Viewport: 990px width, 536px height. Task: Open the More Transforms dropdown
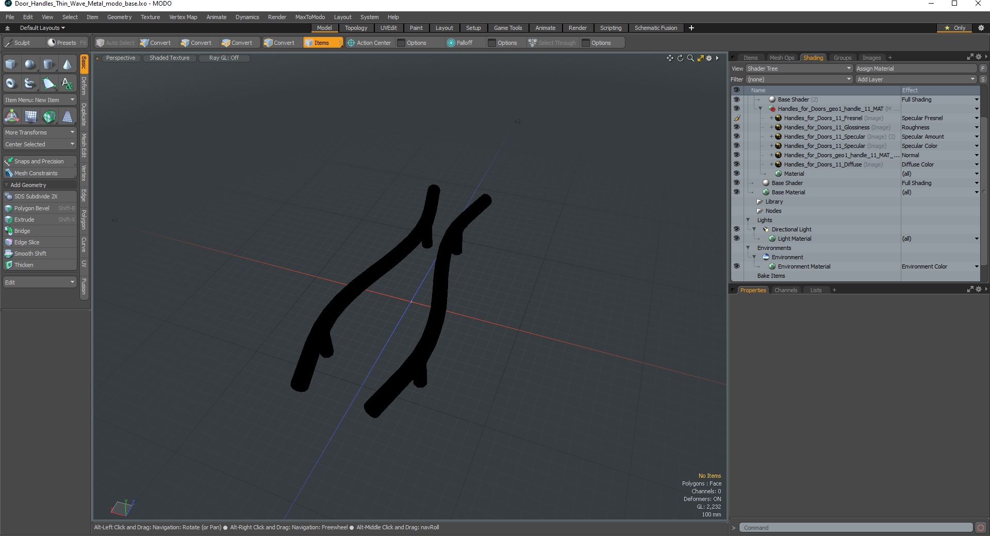point(40,132)
